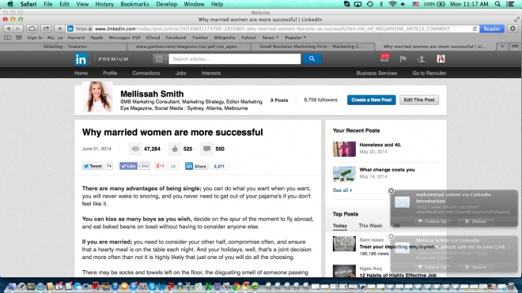Screen dimensions: 522x293
Task: Open What change costs you post
Action: (x=387, y=169)
